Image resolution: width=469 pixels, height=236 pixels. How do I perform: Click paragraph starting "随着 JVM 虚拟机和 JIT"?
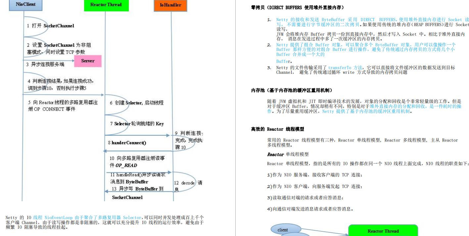tap(364, 106)
